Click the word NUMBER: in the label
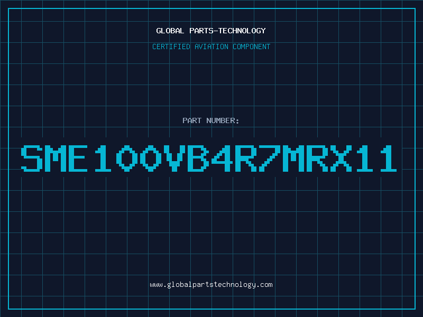 (x=223, y=120)
